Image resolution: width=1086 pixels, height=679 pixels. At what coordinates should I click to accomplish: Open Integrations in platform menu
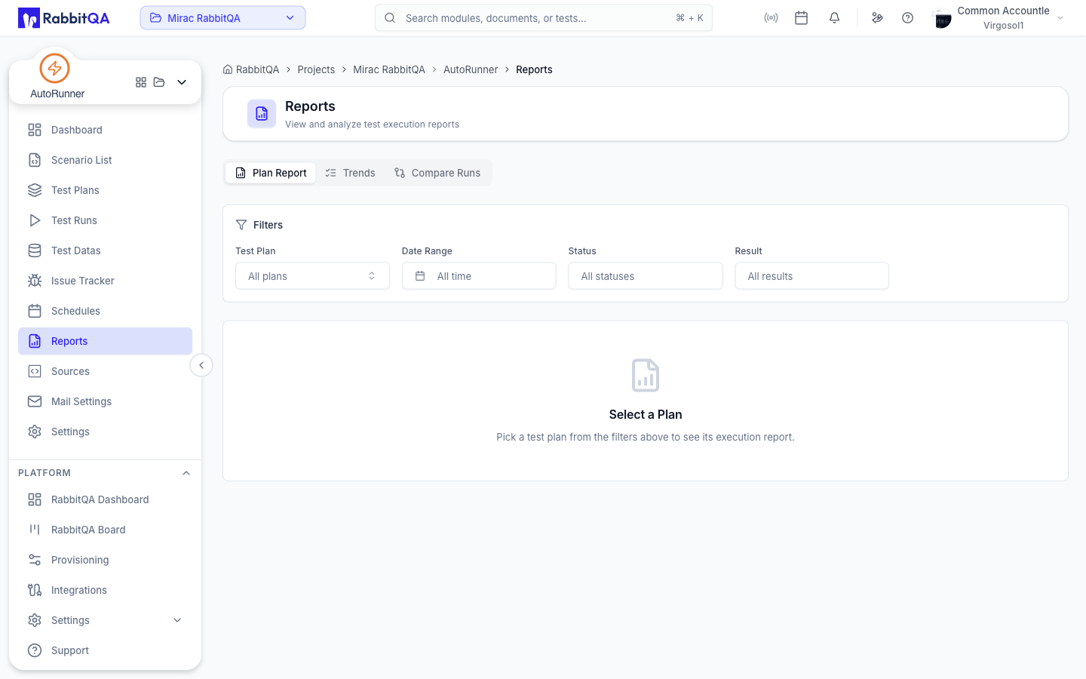pyautogui.click(x=105, y=590)
